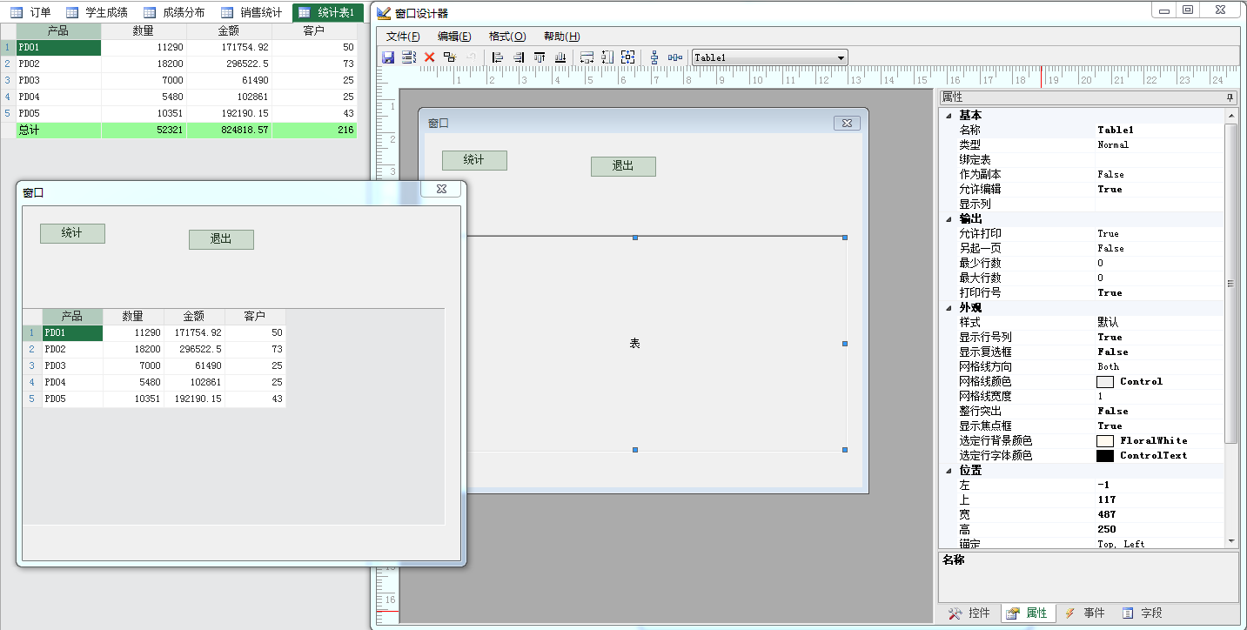Screen dimensions: 1247x630
Task: Sort by 金额 column header in 统计表1
Action: coord(229,30)
